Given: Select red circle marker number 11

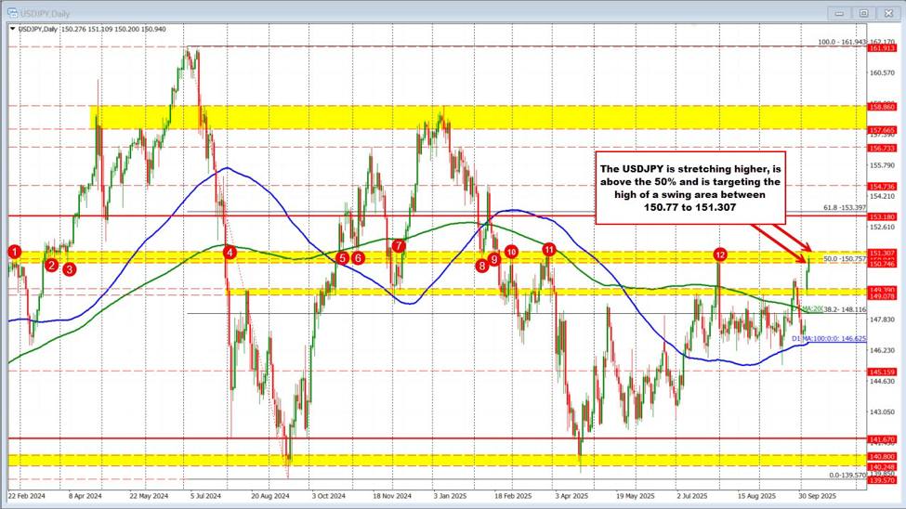Looking at the screenshot, I should click(549, 249).
